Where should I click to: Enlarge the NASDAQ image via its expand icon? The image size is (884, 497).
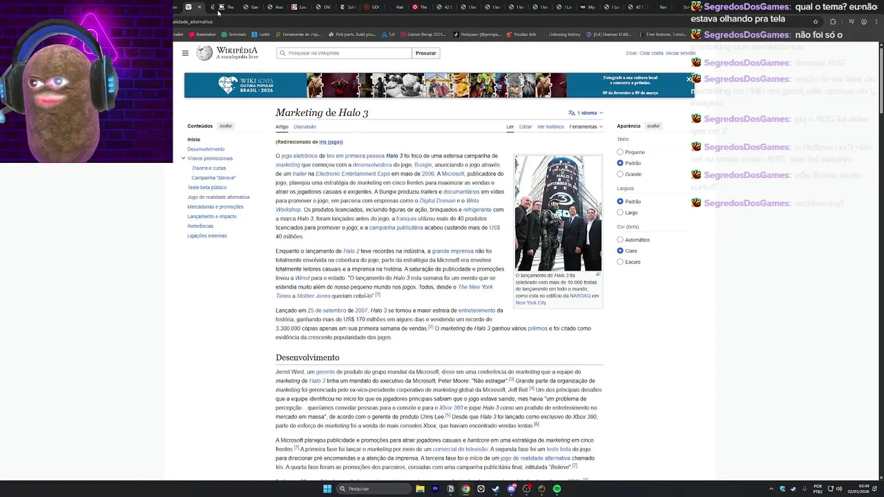click(598, 275)
